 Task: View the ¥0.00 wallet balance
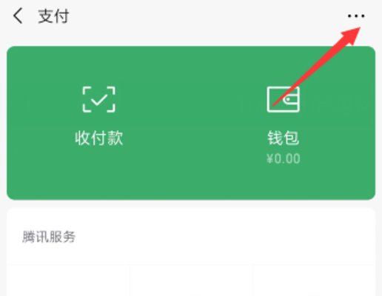[284, 158]
